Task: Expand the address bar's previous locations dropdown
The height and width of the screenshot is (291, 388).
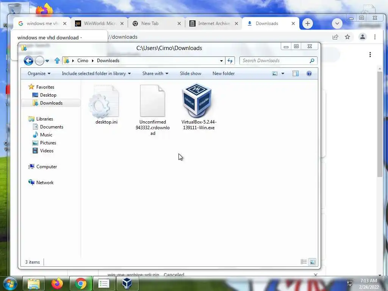Action: (x=221, y=61)
